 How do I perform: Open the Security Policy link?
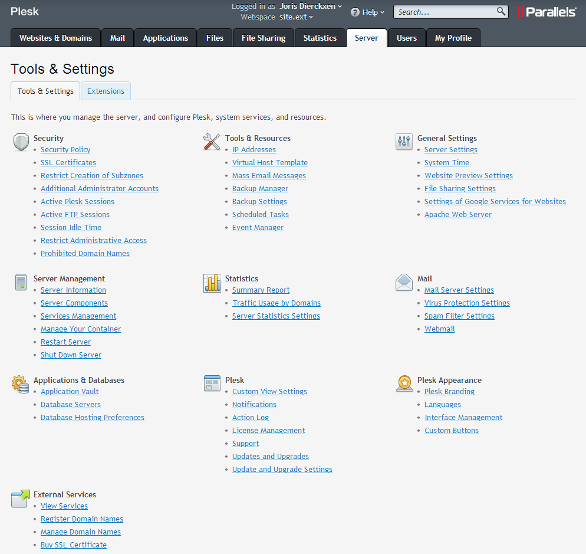(x=65, y=150)
